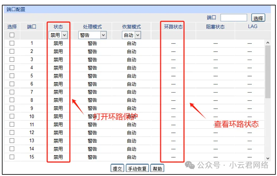Enable the checkbox for port 15
This screenshot has width=277, height=176.
pyautogui.click(x=12, y=157)
